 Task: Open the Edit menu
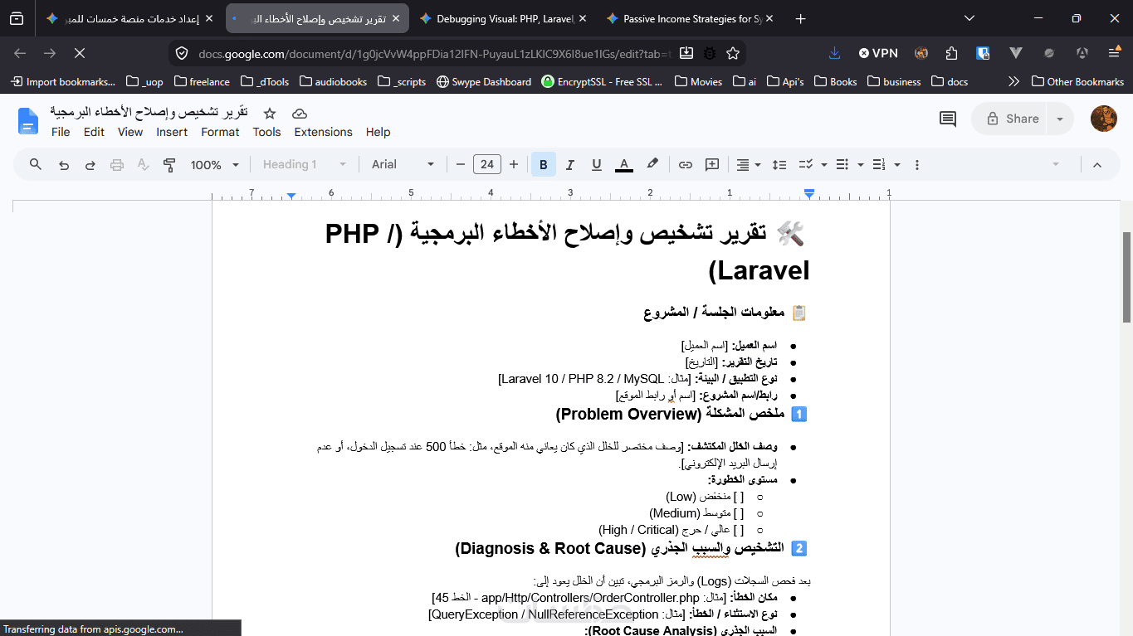tap(94, 132)
